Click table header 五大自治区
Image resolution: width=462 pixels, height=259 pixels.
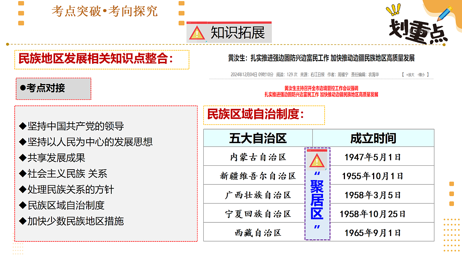pyautogui.click(x=258, y=138)
